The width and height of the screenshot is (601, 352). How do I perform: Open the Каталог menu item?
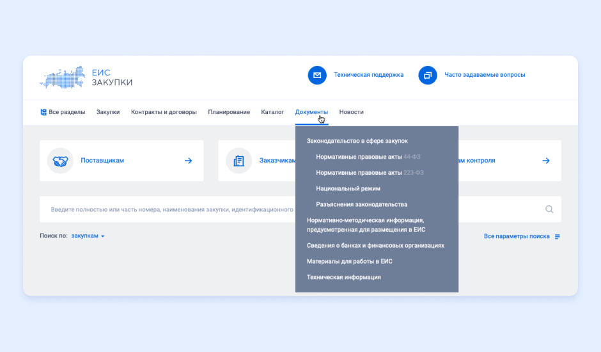(272, 112)
